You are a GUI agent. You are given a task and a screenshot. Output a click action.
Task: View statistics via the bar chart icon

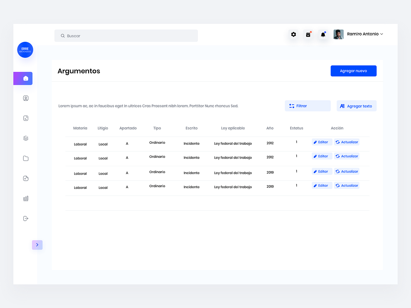pos(26,198)
